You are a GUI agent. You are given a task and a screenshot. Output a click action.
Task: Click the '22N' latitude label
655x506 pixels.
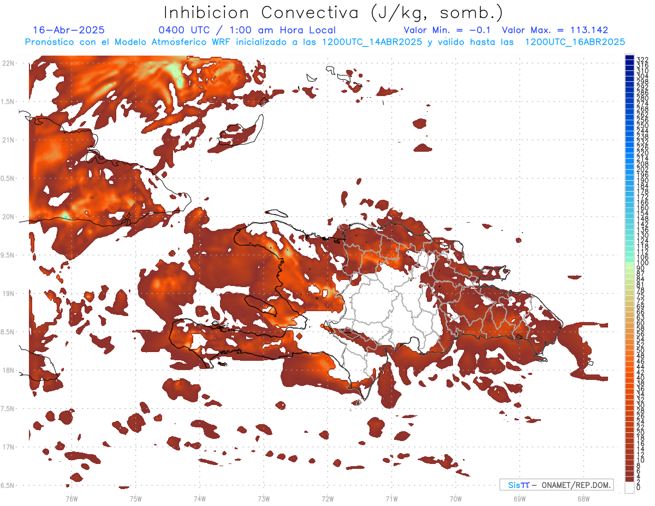coord(8,63)
